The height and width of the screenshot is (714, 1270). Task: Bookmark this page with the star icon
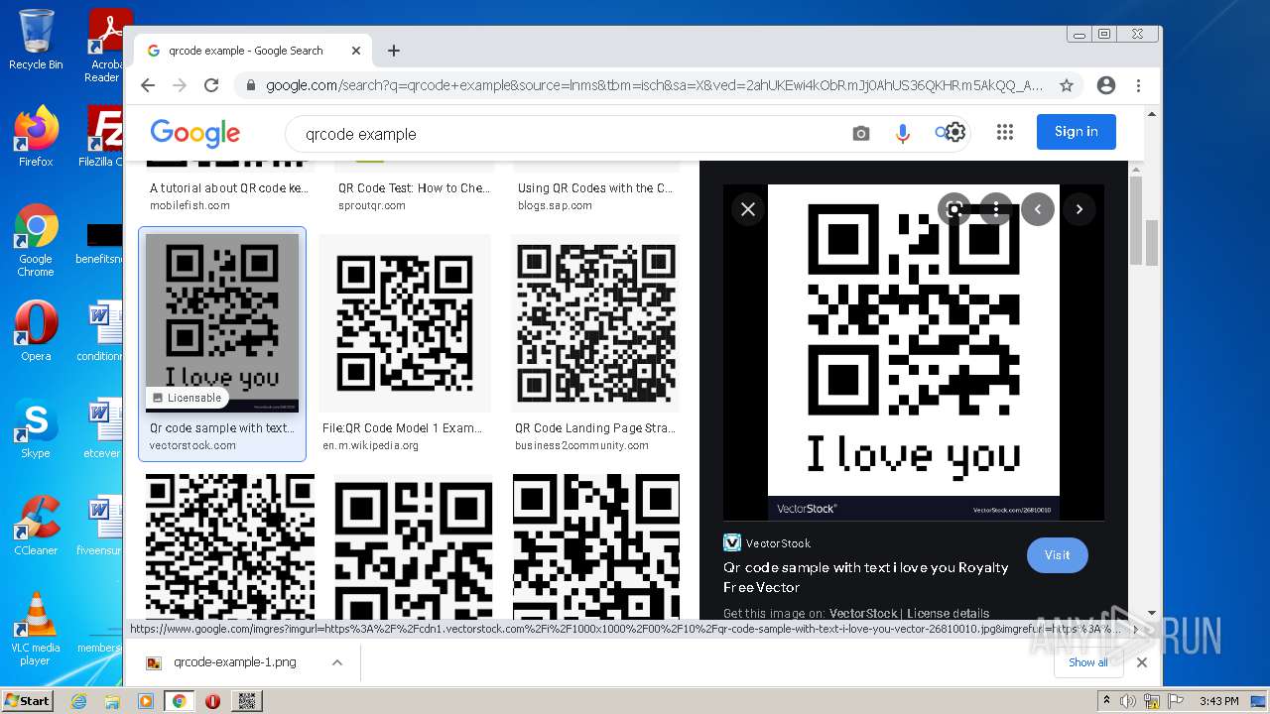pyautogui.click(x=1067, y=85)
